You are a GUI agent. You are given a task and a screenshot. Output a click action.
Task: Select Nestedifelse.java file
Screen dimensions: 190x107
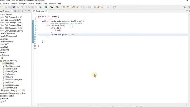pos(12,85)
